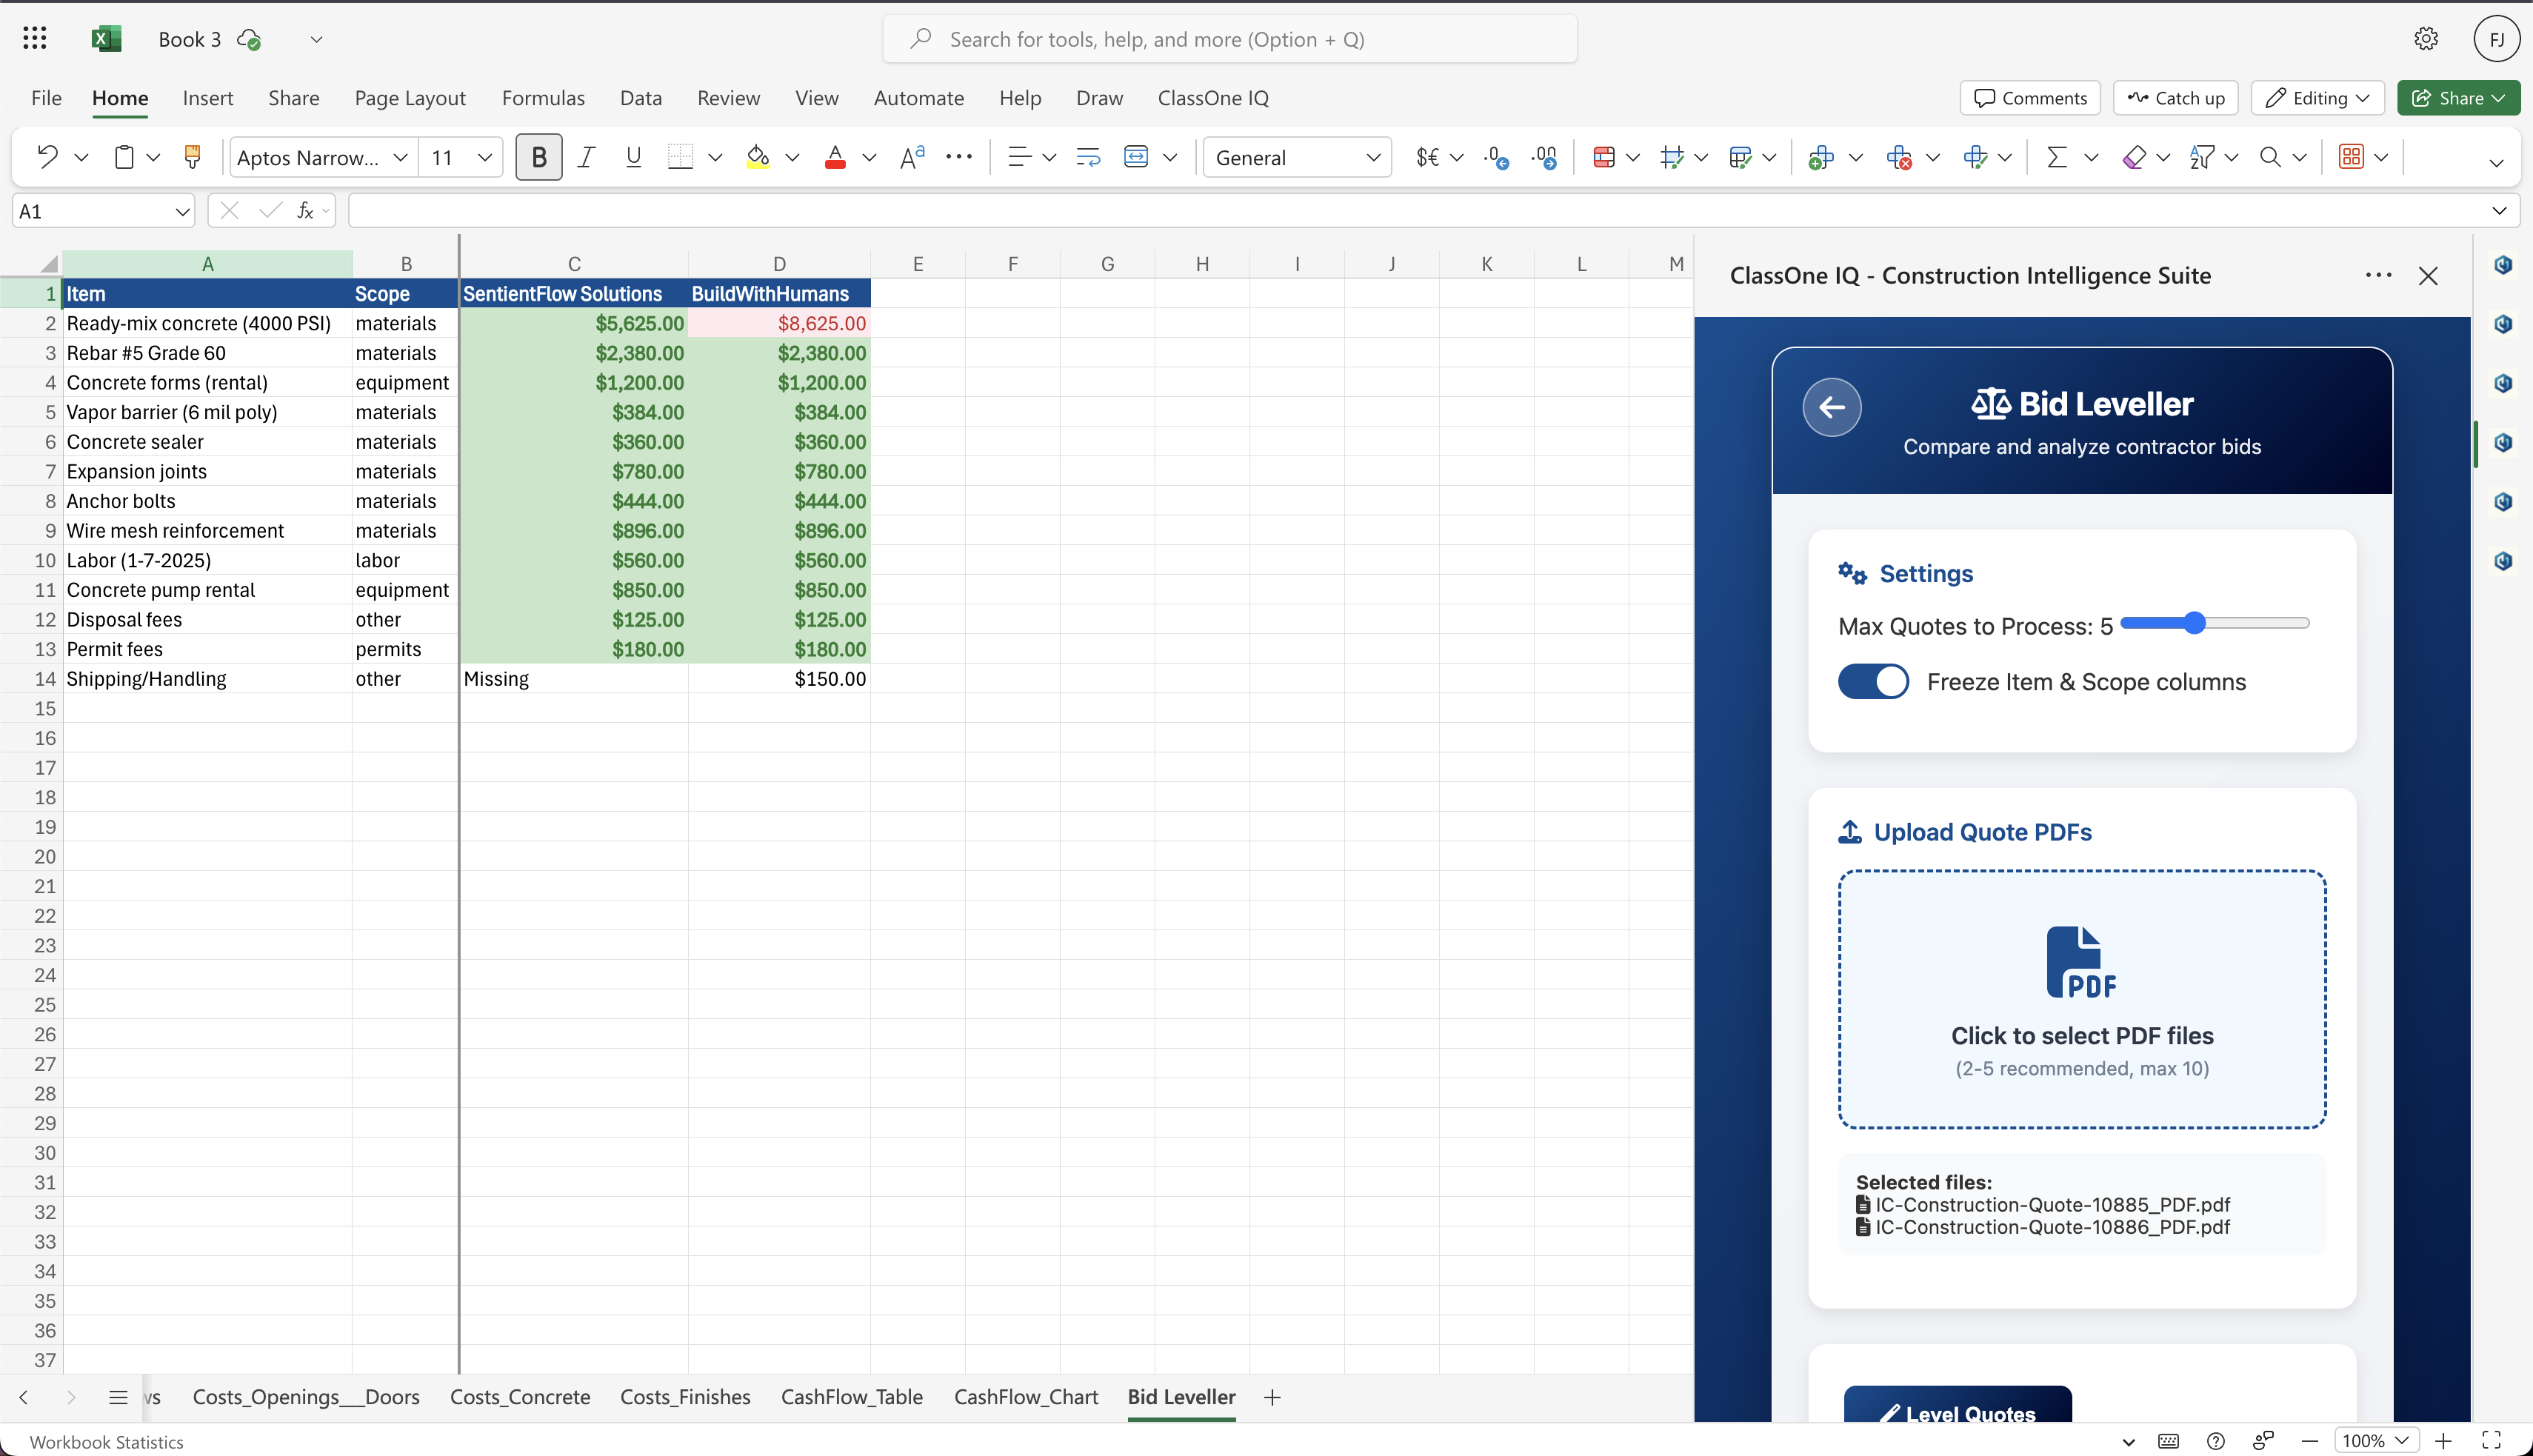Toggle the Bold button
This screenshot has height=1456, width=2533.
click(539, 157)
